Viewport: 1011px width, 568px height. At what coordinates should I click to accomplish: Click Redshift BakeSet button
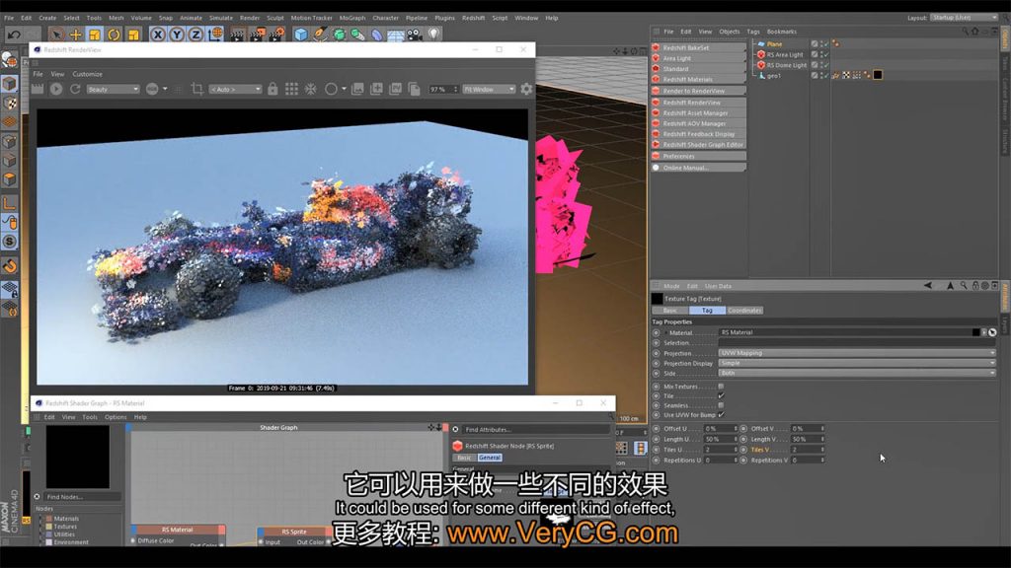point(698,47)
